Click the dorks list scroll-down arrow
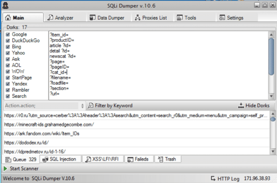Screen dimensions: 277x183 click(x=271, y=96)
